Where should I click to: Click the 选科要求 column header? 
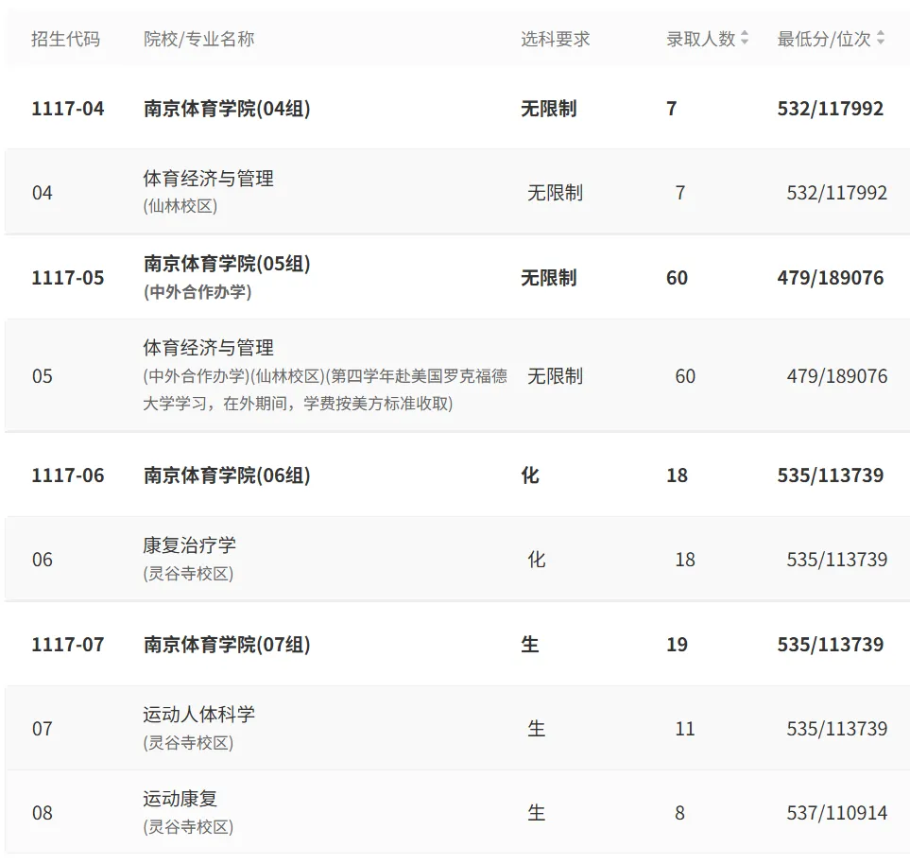click(556, 39)
